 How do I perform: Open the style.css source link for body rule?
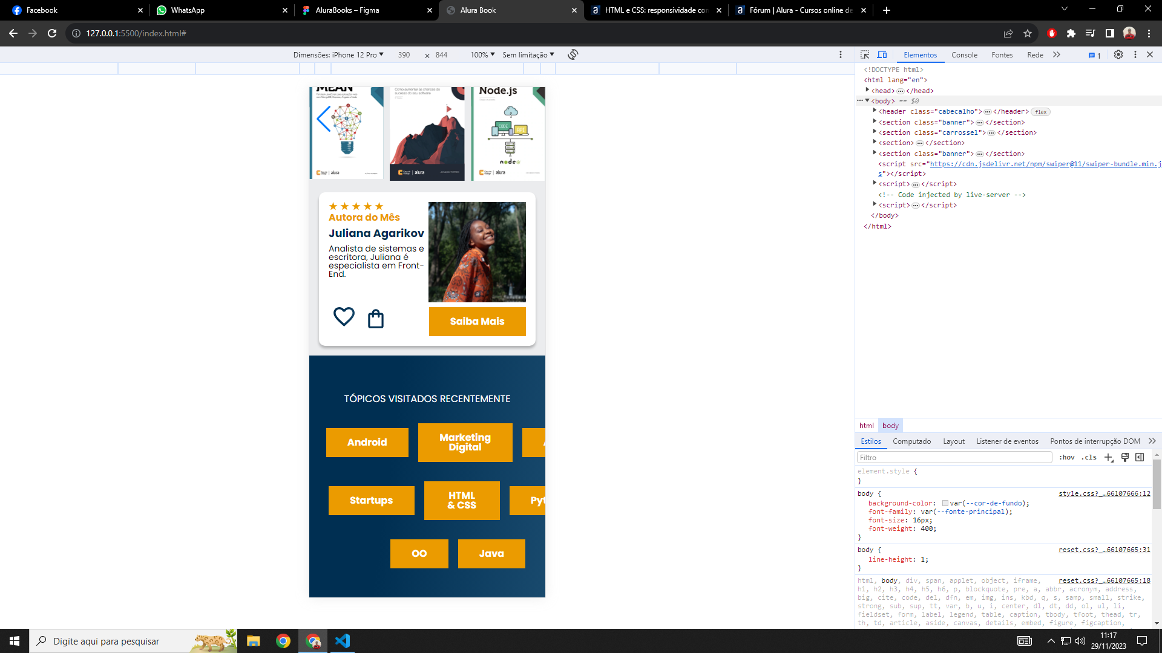(1104, 493)
